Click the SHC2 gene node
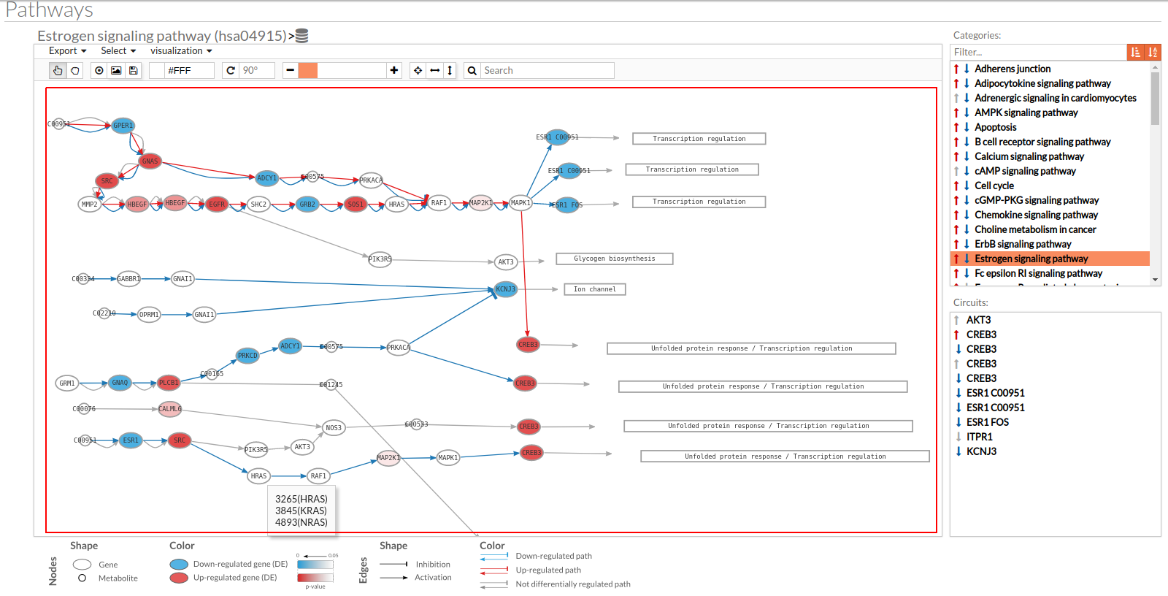1168x596 pixels. click(258, 205)
